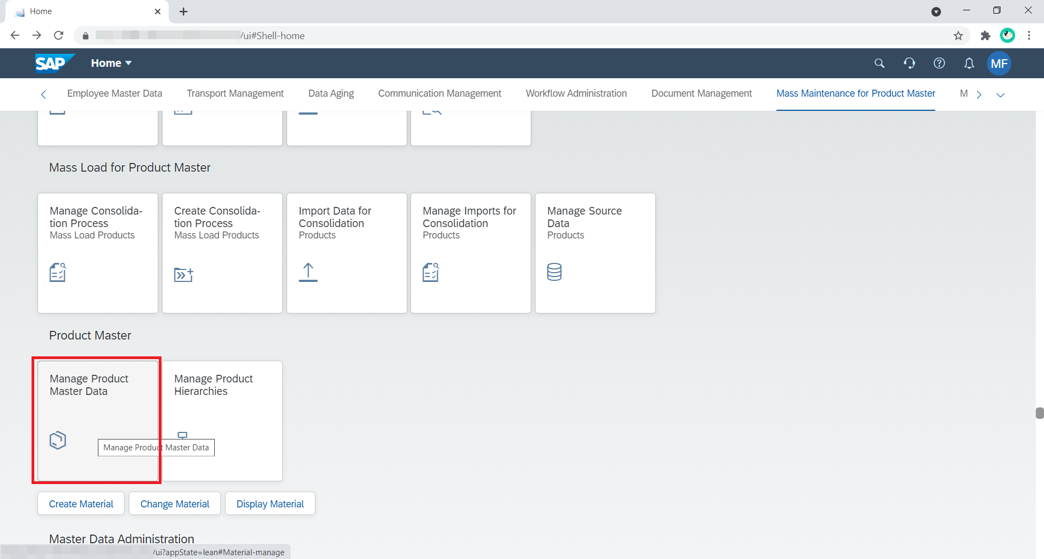Select the hexagon icon on Manage Product Master Data
This screenshot has width=1044, height=559.
(x=58, y=440)
